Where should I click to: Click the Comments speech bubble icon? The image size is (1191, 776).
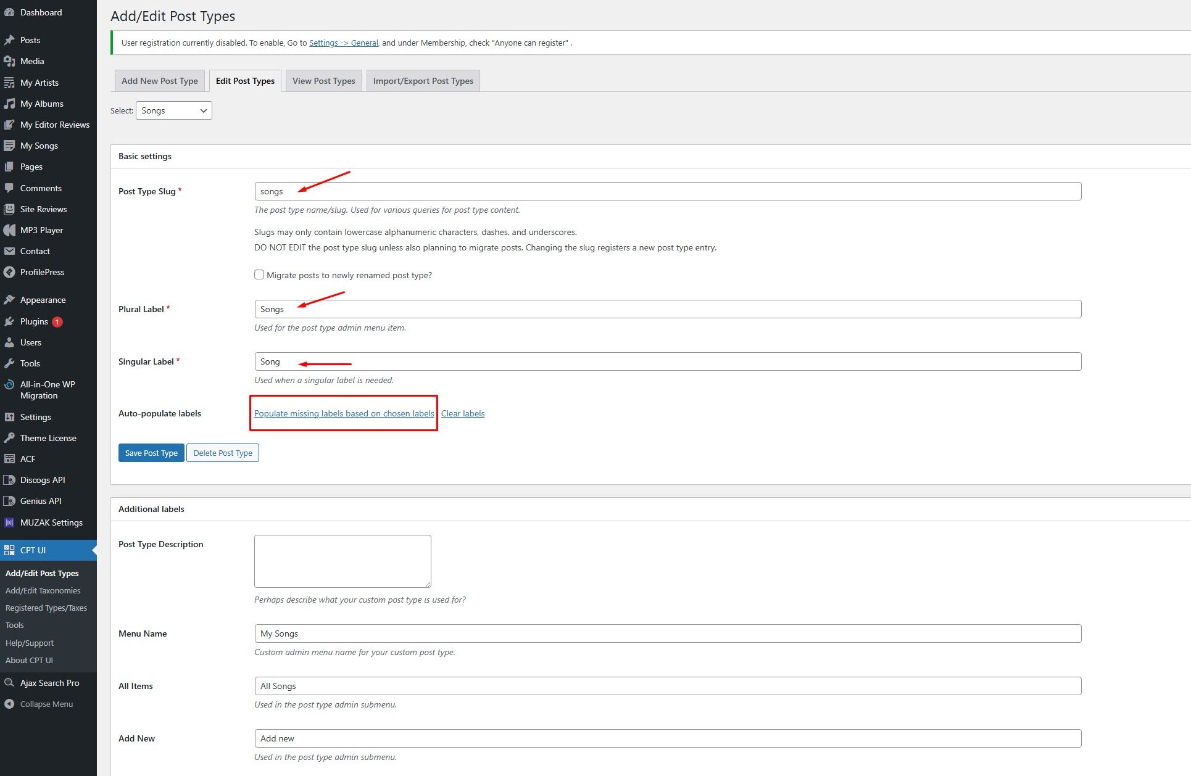[9, 188]
